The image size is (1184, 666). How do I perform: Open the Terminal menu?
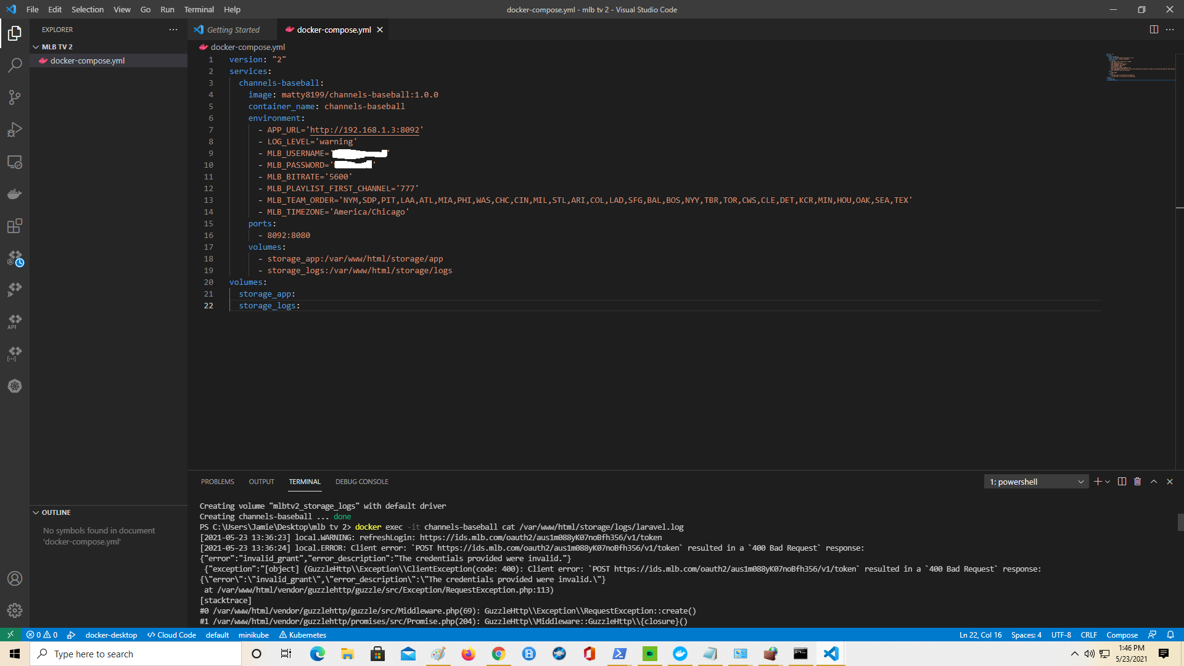tap(199, 9)
